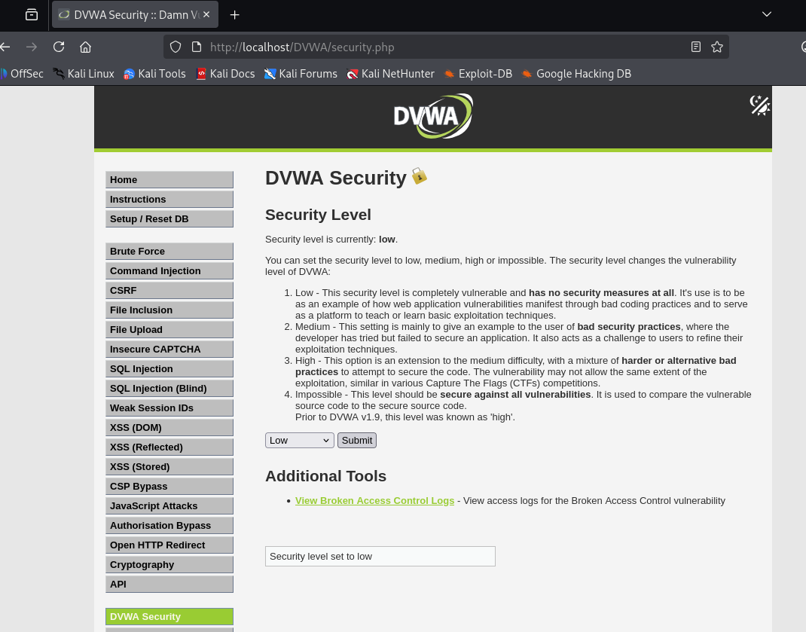Open View Broken Access Control Logs link

click(x=374, y=500)
